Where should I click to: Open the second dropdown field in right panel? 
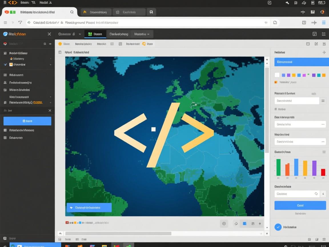pyautogui.click(x=300, y=124)
